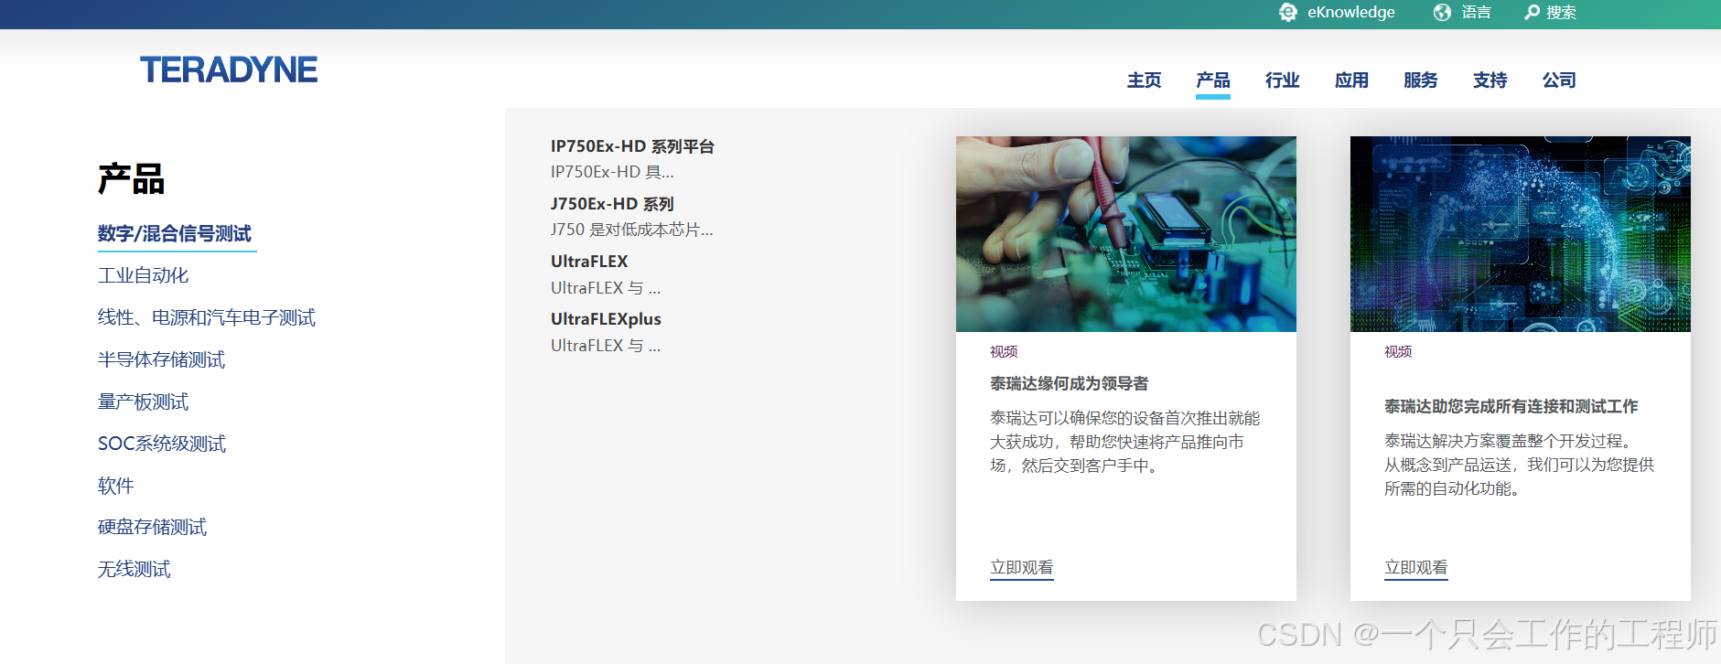
Task: Click title 泰瑞达助您完成所有连接和测试工作
Action: tap(1511, 407)
